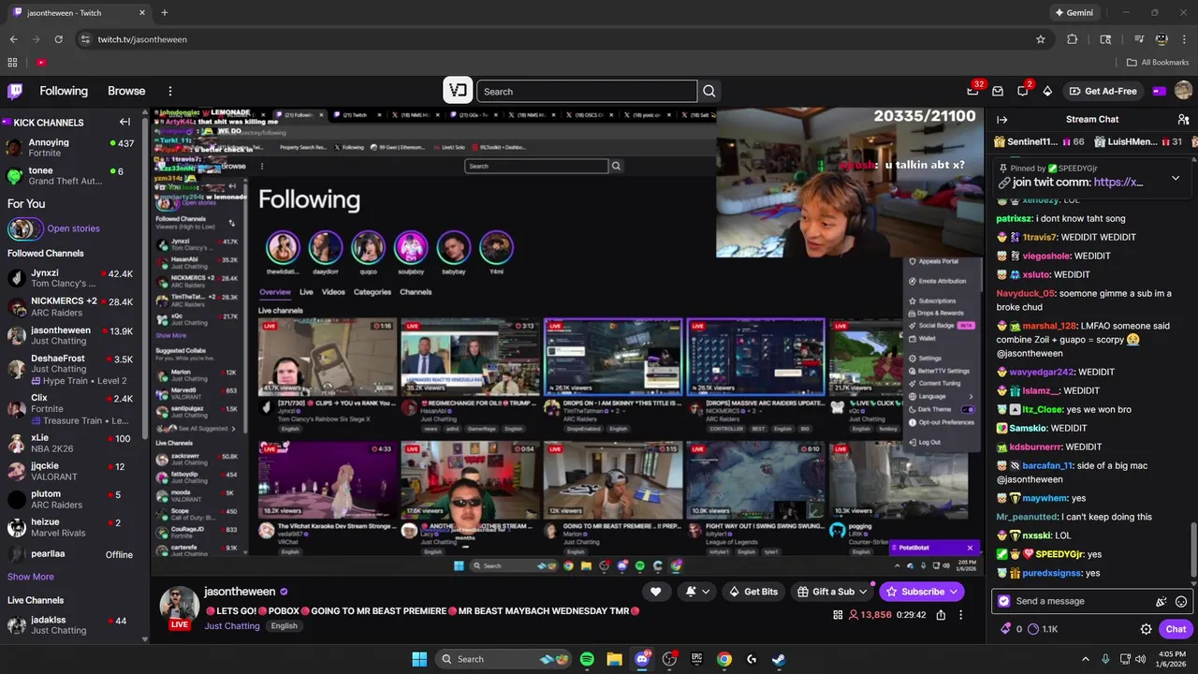This screenshot has width=1198, height=674.
Task: Open the pinned twit comm link
Action: 1118,183
